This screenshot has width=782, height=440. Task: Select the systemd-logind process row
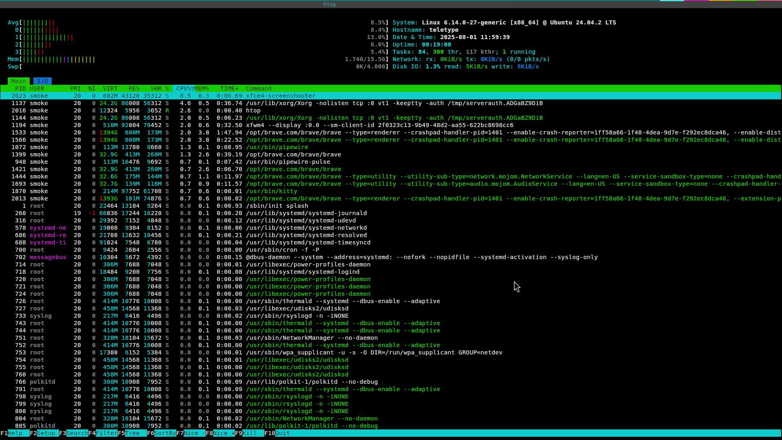point(391,272)
